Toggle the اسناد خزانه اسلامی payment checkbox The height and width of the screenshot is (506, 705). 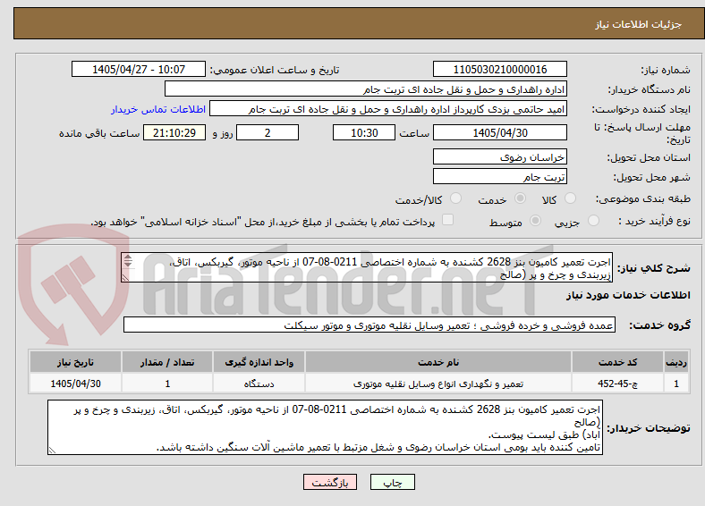coord(447,219)
